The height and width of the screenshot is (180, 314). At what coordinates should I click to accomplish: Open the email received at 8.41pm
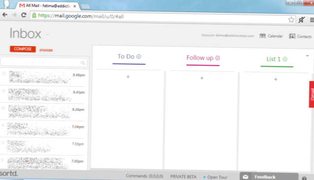tap(42, 95)
